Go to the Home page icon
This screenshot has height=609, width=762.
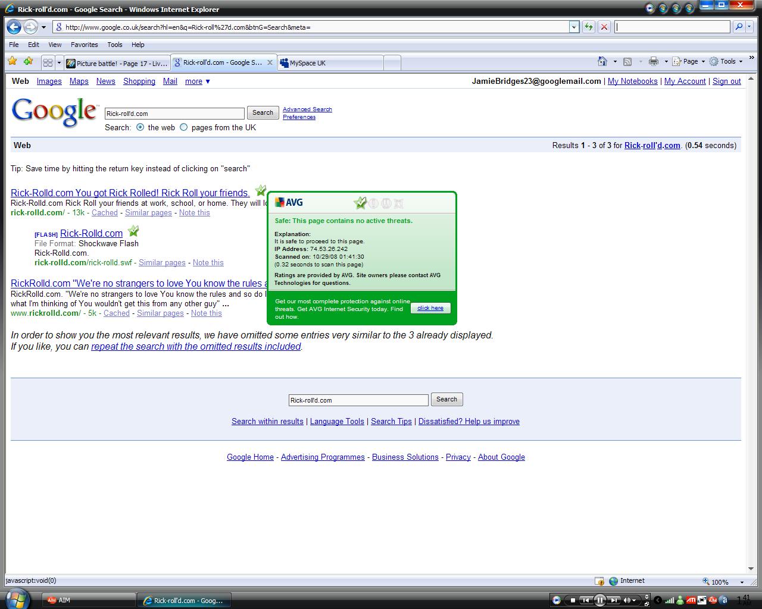click(602, 61)
